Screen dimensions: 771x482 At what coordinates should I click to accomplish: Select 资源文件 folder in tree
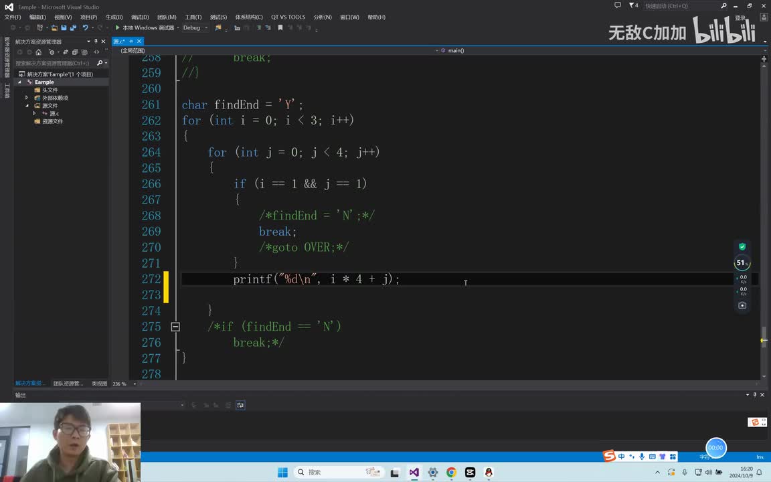click(52, 121)
